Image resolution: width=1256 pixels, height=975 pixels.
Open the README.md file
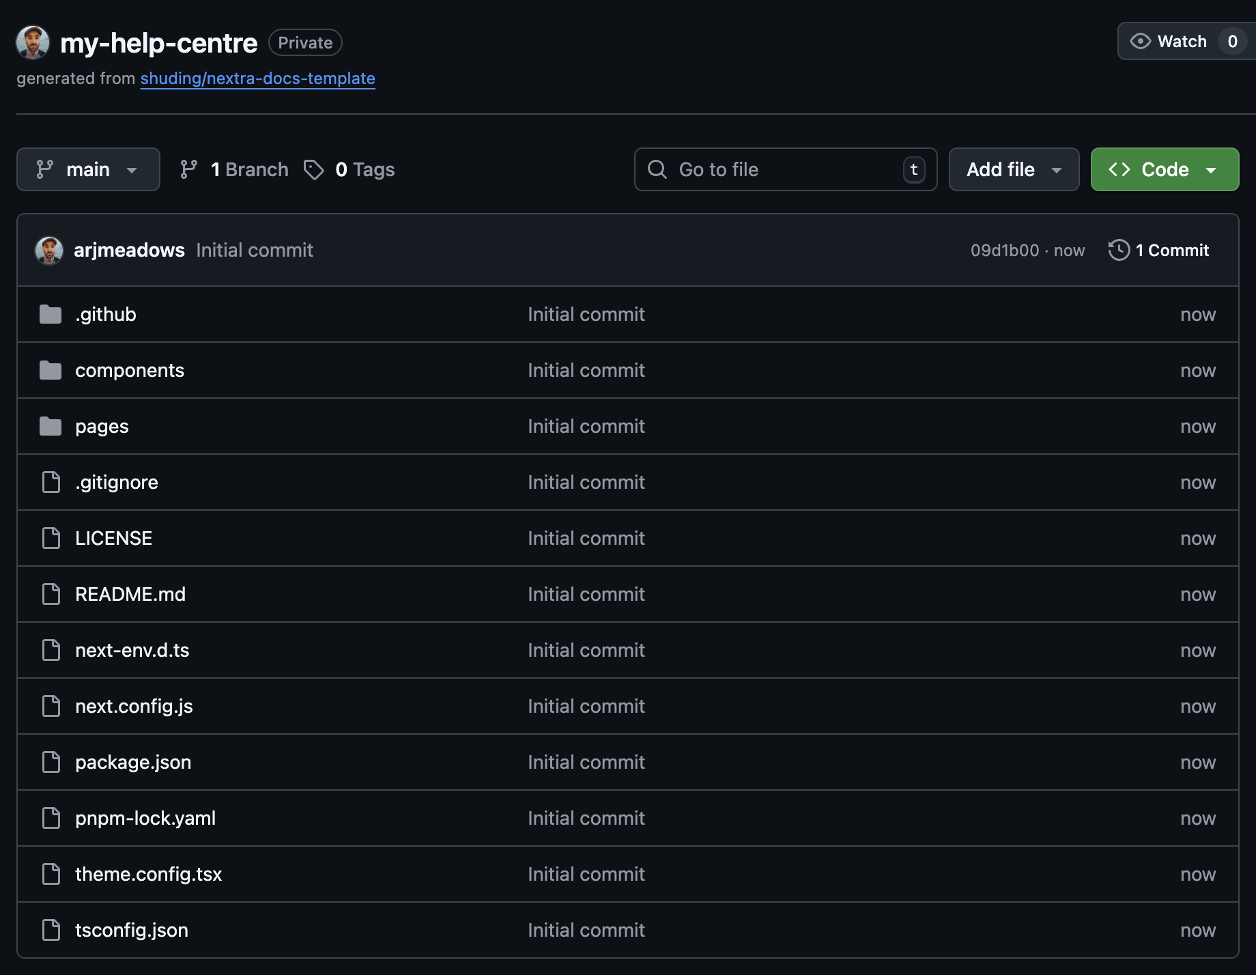point(130,594)
